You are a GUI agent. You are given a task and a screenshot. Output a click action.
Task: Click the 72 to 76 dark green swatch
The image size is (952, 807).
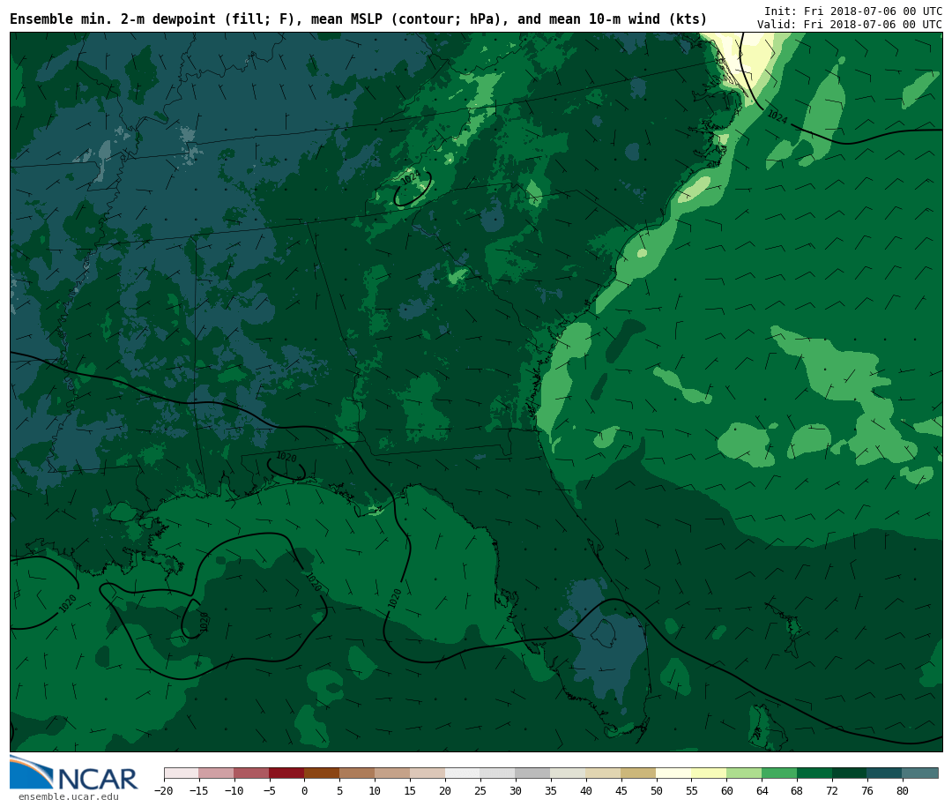pyautogui.click(x=851, y=773)
